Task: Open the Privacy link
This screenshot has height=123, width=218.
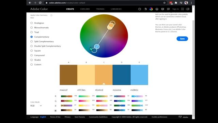Action: [x=67, y=117]
